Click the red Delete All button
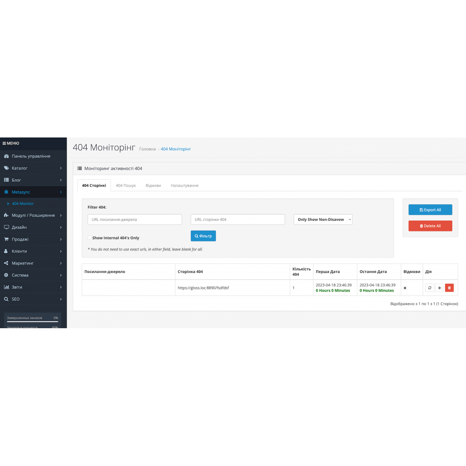Viewport: 466px width, 466px height. pyautogui.click(x=430, y=226)
